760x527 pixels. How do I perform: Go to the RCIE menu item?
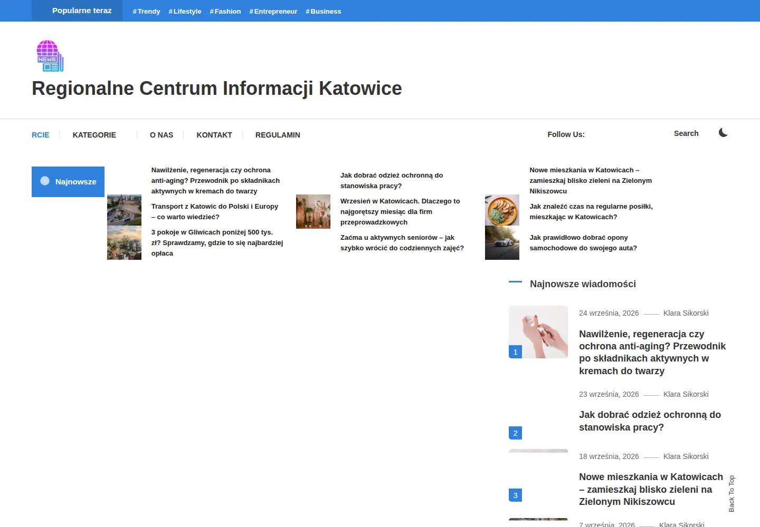(x=41, y=135)
